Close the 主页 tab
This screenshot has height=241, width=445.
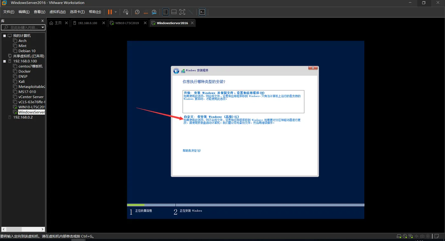coord(66,23)
